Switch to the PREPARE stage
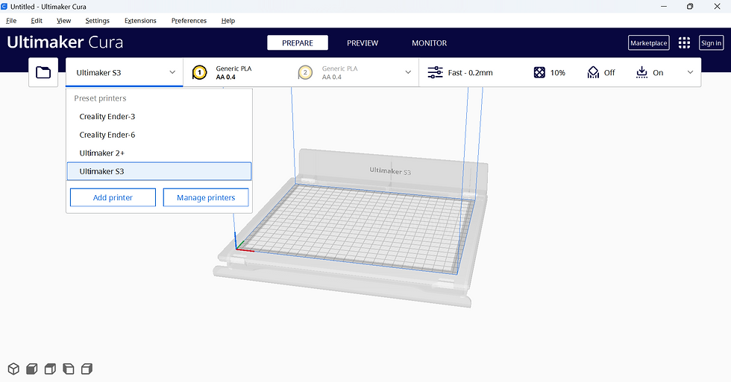Viewport: 731px width, 382px height. point(298,42)
